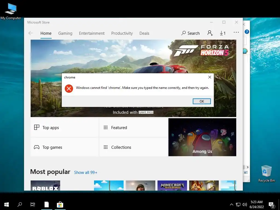
Task: Open the clock showing 5:23 AM
Action: [256, 205]
